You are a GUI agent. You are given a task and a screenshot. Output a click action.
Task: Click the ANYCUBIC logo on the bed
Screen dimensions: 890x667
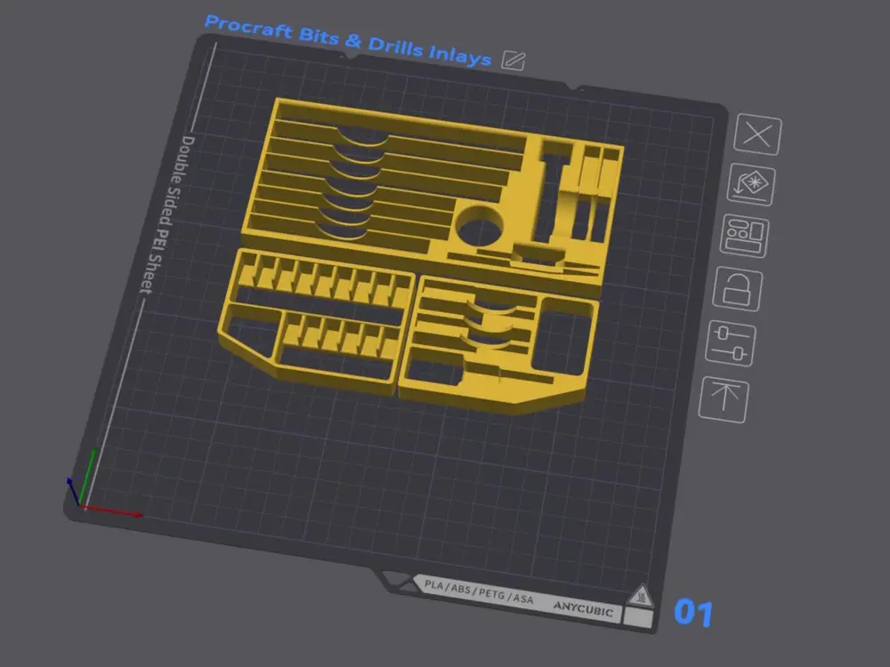tap(584, 609)
